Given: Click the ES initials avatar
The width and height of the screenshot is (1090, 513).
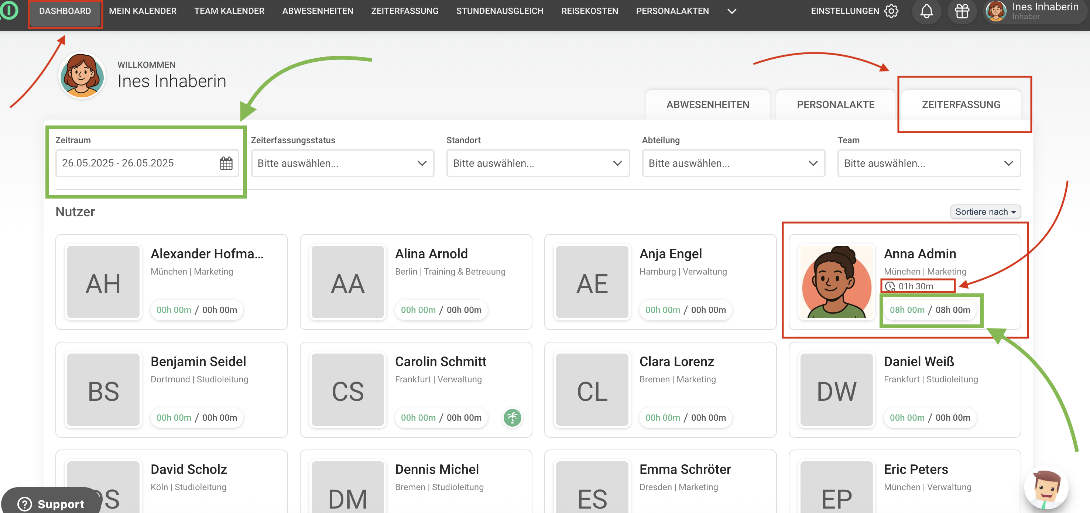Looking at the screenshot, I should point(592,487).
